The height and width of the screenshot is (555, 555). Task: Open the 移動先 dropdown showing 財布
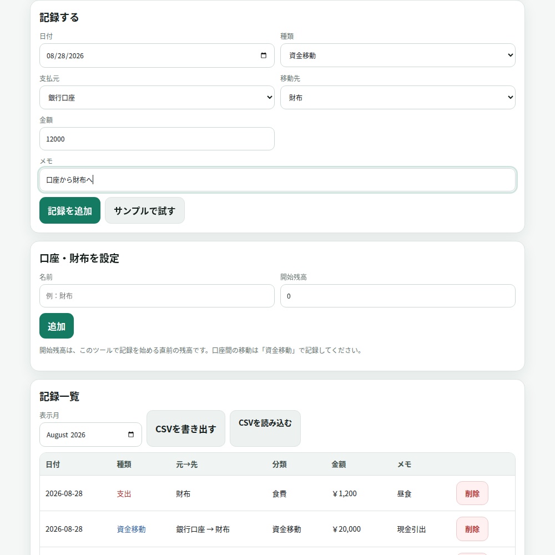(397, 97)
